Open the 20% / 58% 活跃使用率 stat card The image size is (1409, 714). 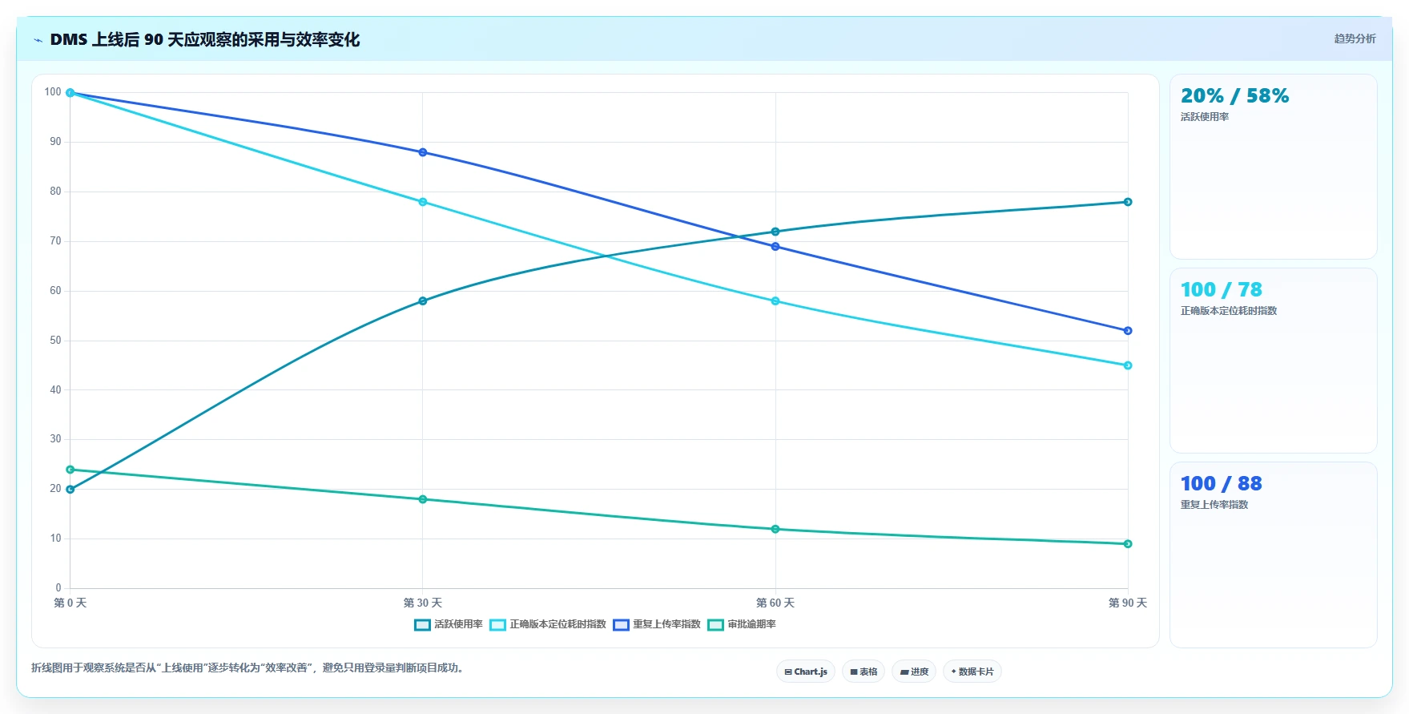click(x=1274, y=167)
